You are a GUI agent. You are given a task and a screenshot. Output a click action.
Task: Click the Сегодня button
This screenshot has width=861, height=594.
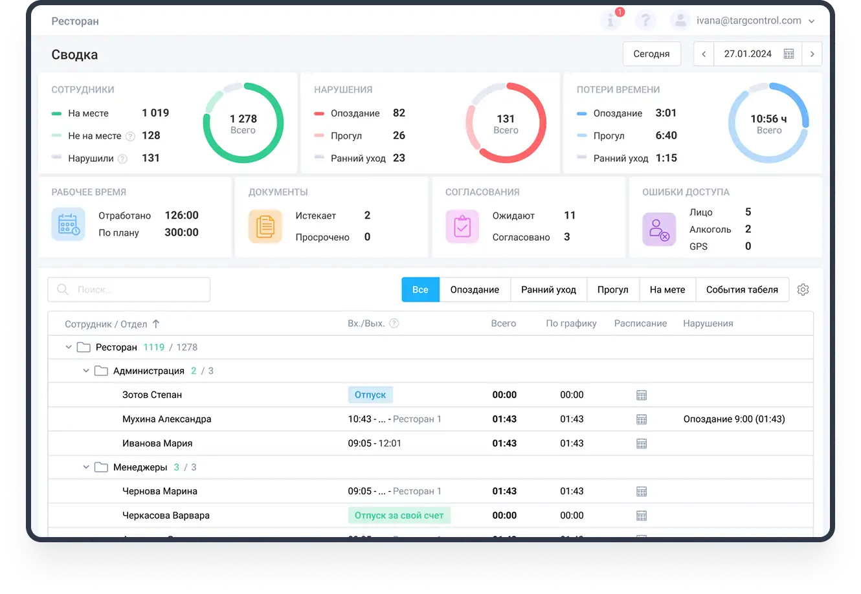click(651, 54)
